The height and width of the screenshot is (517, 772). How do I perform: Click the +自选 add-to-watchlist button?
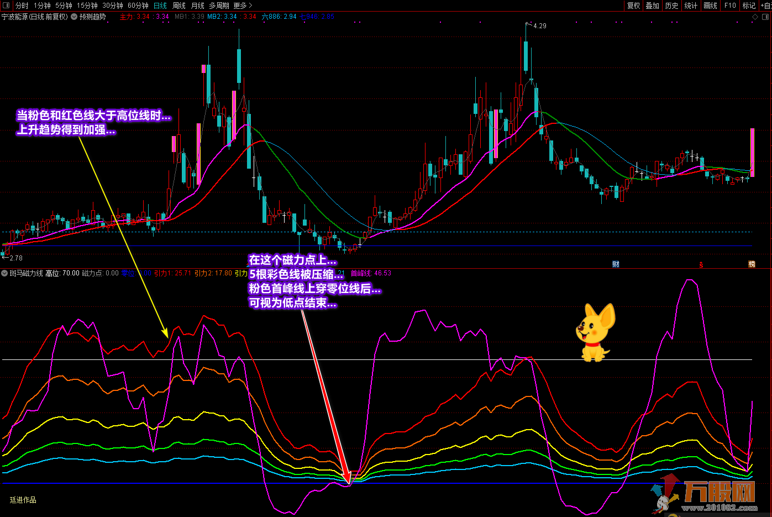[766, 6]
